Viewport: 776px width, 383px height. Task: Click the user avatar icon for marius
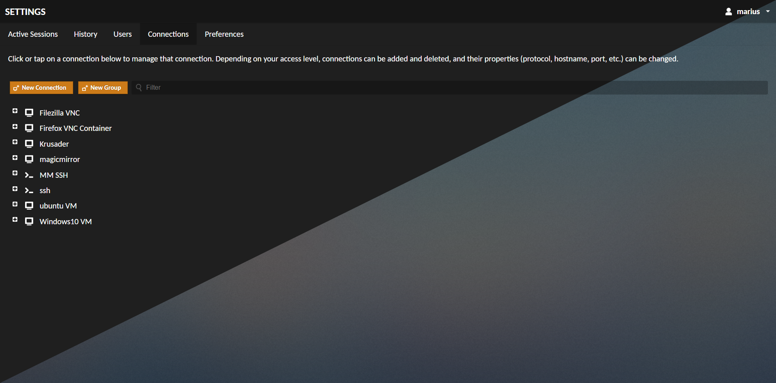point(728,12)
